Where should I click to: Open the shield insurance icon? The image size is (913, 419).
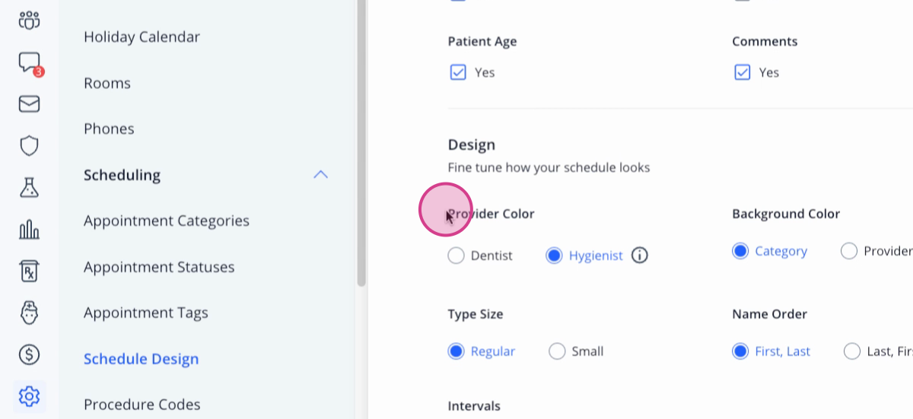29,145
